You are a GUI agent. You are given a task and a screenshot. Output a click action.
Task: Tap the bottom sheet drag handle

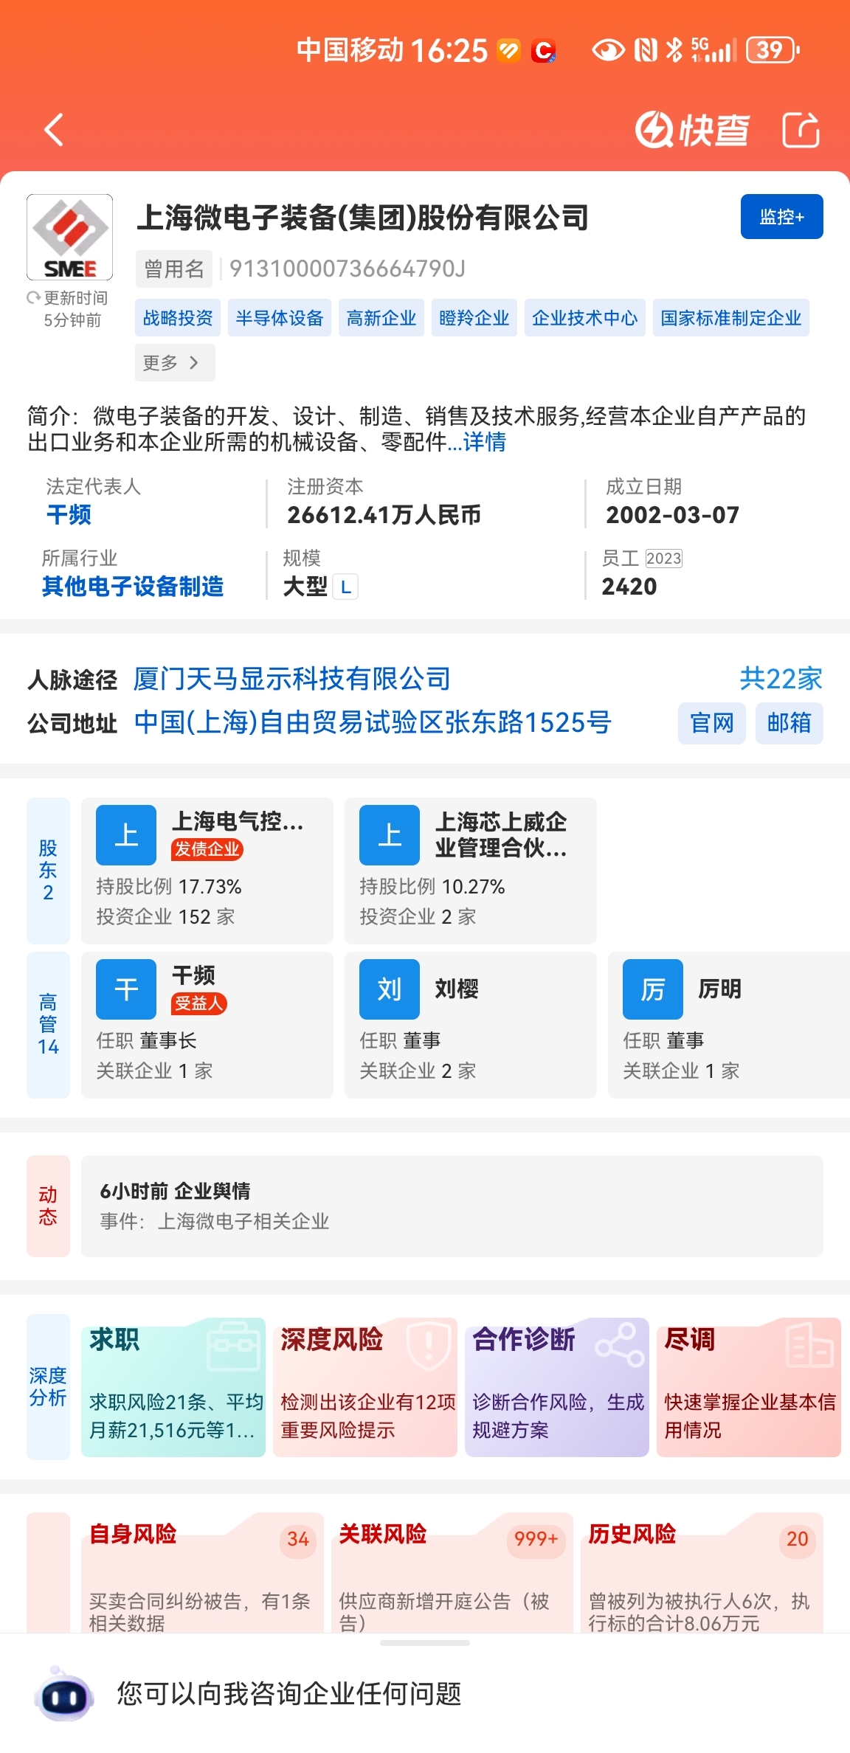tap(425, 1643)
